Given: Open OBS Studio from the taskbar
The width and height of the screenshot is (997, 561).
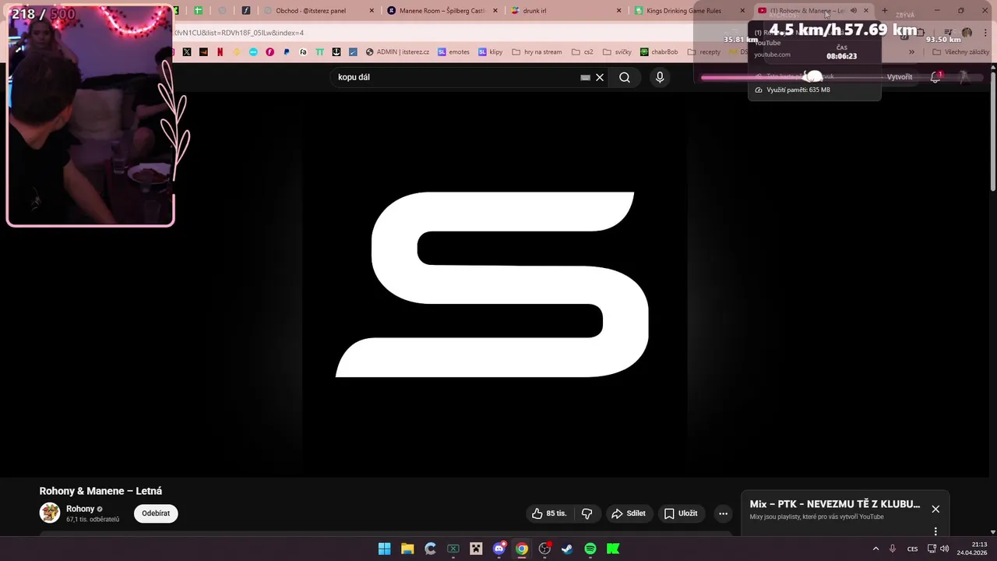Looking at the screenshot, I should tap(544, 549).
